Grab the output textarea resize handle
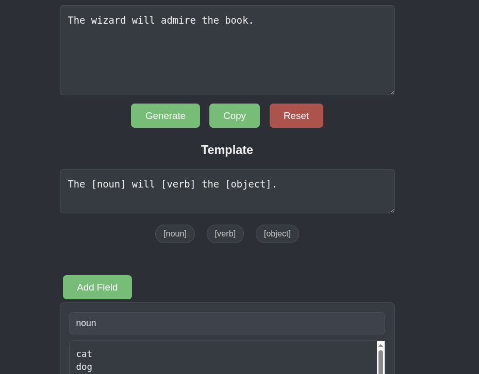479x374 pixels. (x=391, y=92)
